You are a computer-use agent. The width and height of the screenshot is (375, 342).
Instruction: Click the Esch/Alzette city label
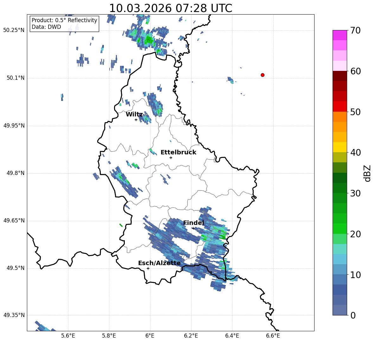coord(159,263)
